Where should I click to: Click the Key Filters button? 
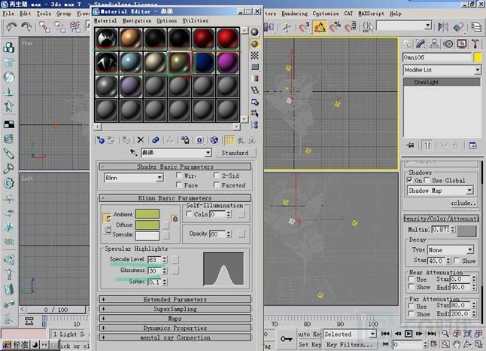point(349,344)
